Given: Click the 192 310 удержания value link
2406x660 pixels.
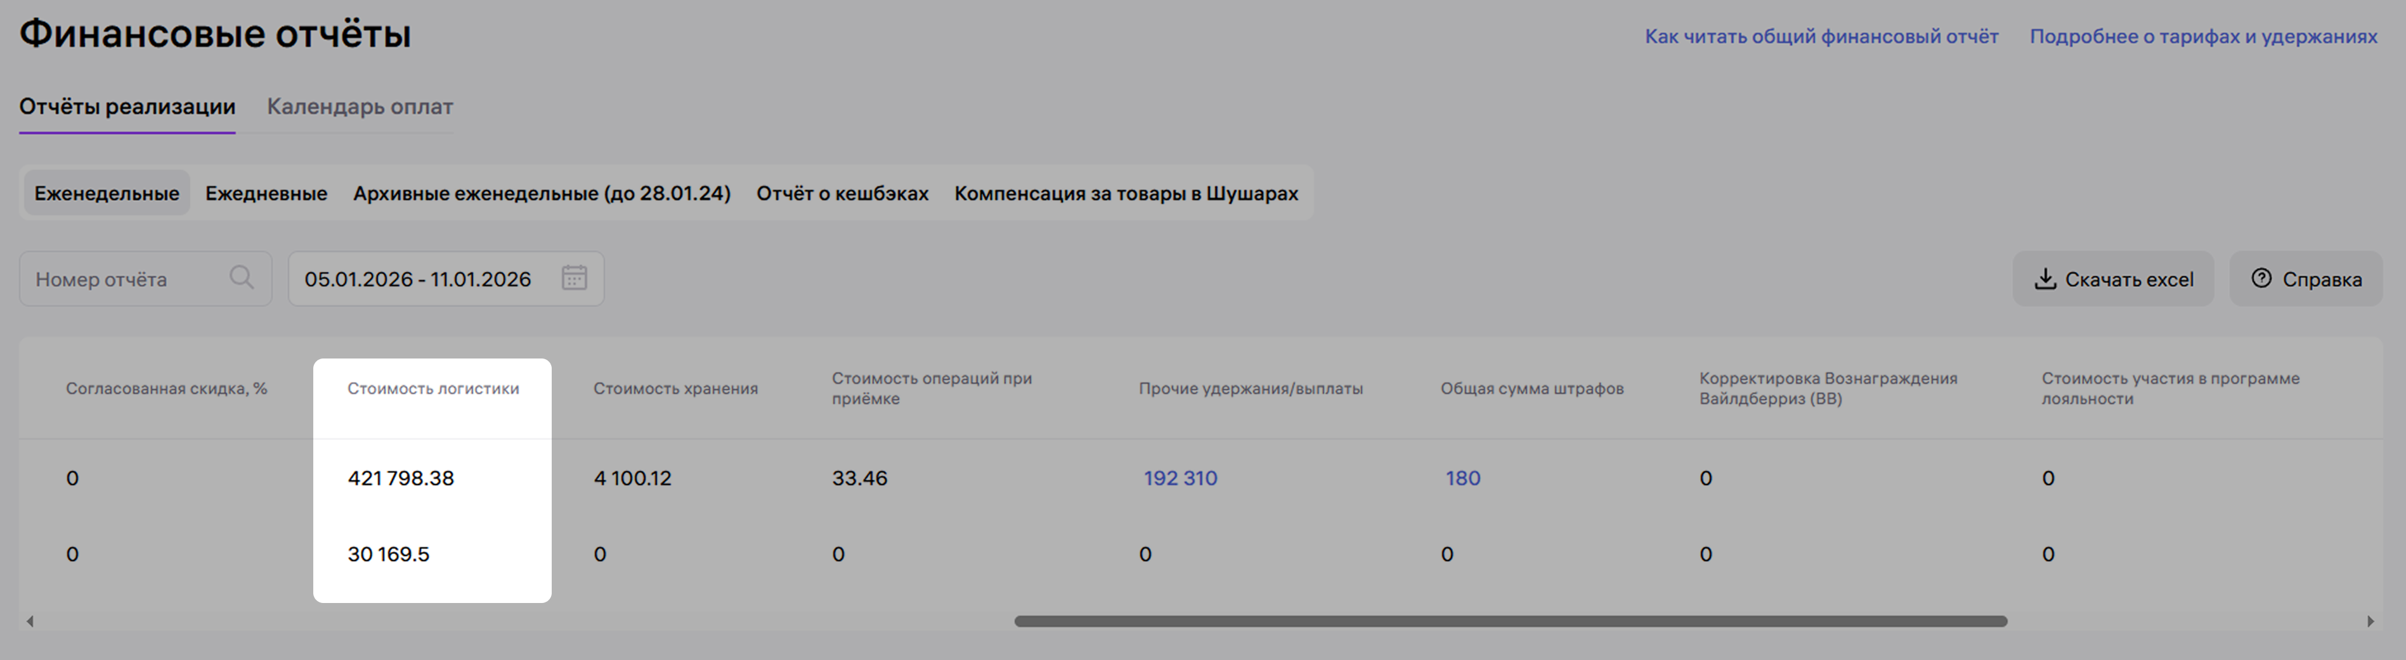Looking at the screenshot, I should [x=1180, y=479].
